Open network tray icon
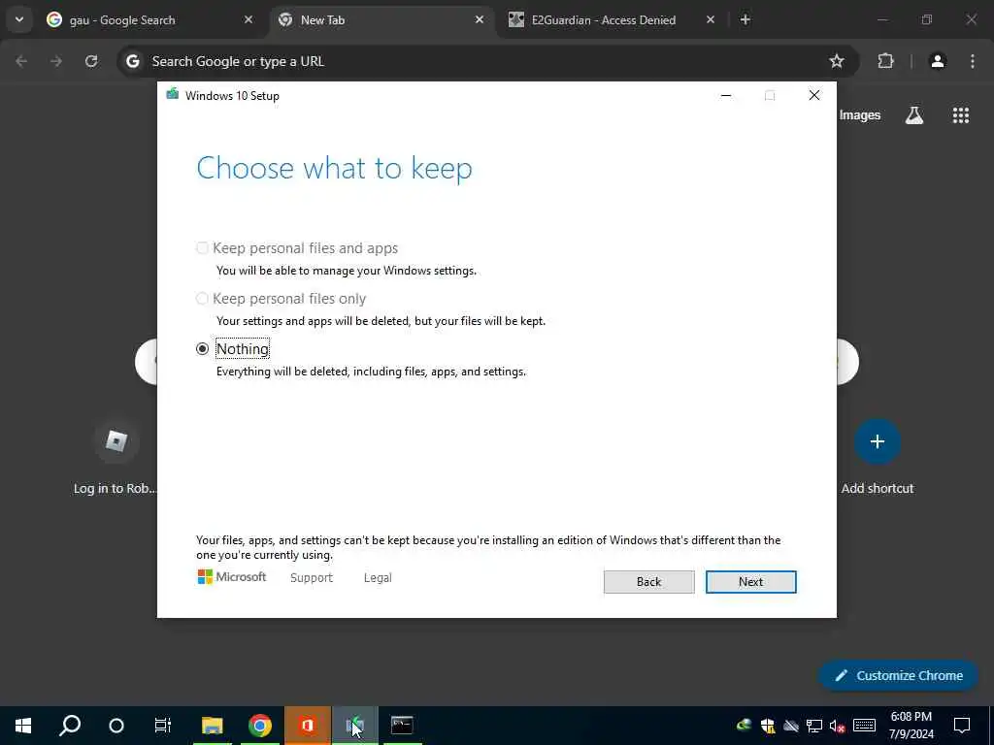The height and width of the screenshot is (745, 994). pyautogui.click(x=814, y=726)
